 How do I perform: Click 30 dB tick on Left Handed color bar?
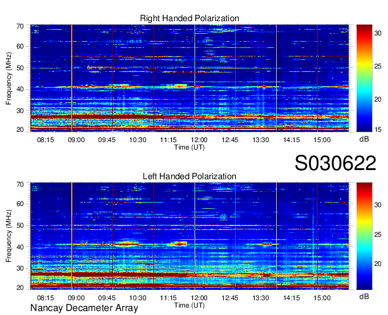[378, 205]
